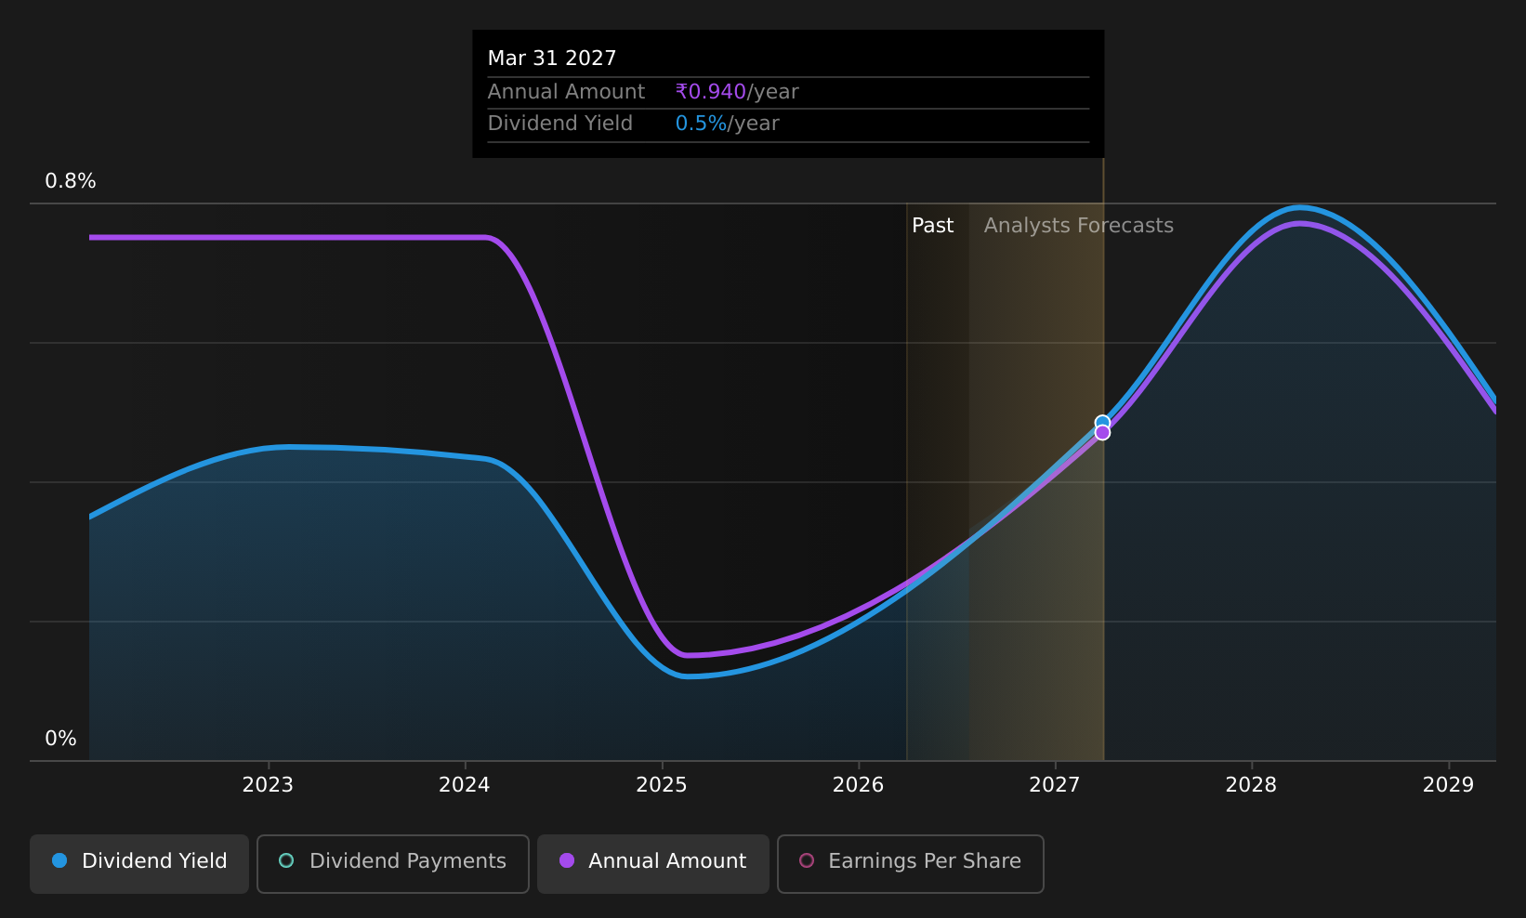
Task: Toggle the Annual Amount series
Action: click(653, 863)
